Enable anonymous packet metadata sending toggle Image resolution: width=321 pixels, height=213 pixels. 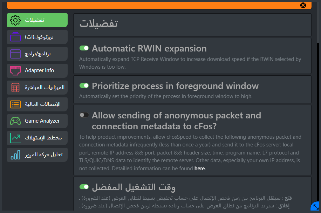(x=84, y=115)
